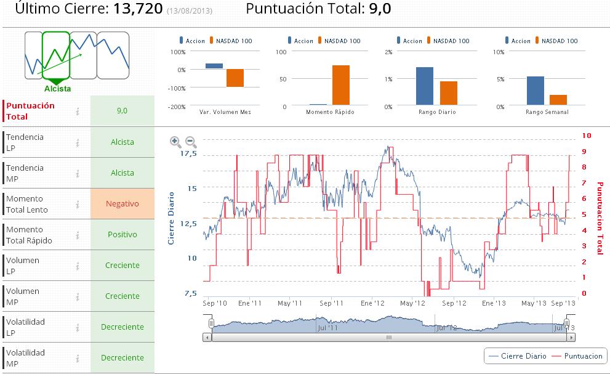The height and width of the screenshot is (374, 610).
Task: Click the orange NASDAD 100 Momento Rápido bar
Action: [341, 85]
